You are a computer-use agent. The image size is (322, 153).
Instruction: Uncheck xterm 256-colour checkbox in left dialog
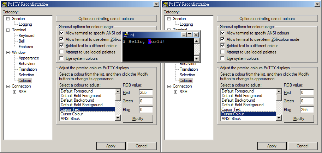(x=61, y=39)
